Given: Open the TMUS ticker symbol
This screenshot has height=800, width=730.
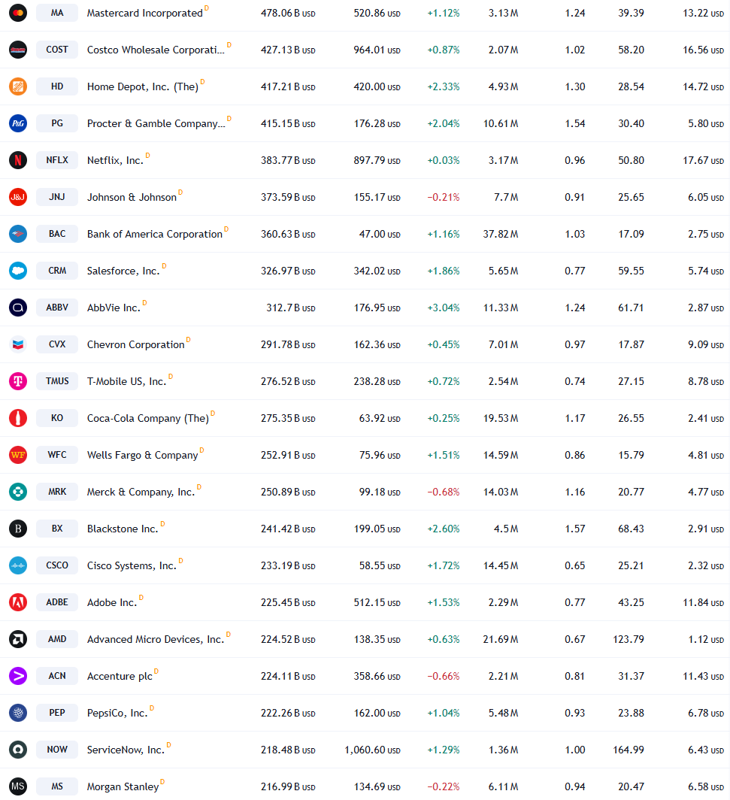Looking at the screenshot, I should click(x=57, y=381).
